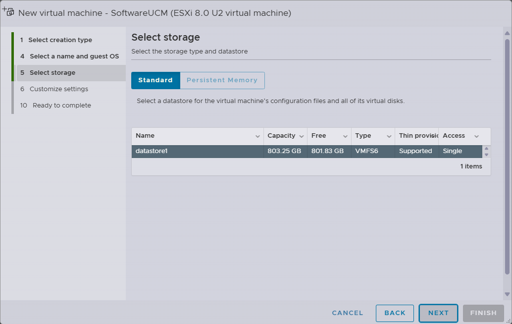
Task: Go to step 1 Select creation type
Action: pos(56,40)
